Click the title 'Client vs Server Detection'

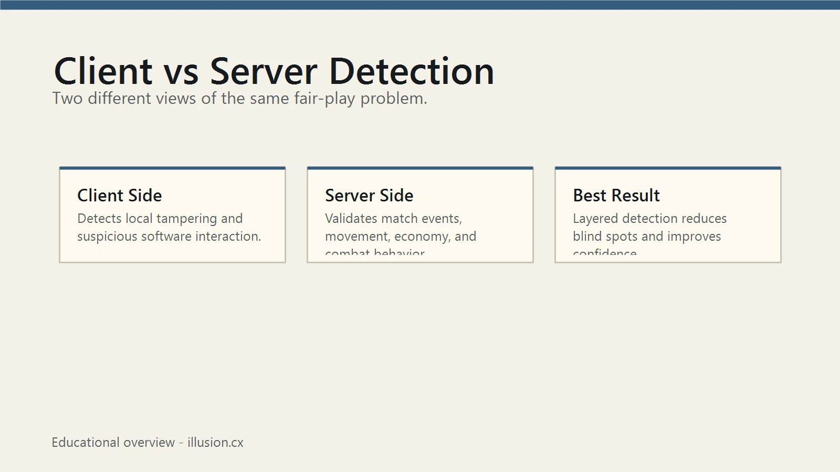pyautogui.click(x=274, y=71)
